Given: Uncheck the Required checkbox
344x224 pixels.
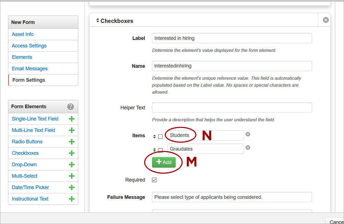Looking at the screenshot, I should click(x=154, y=180).
